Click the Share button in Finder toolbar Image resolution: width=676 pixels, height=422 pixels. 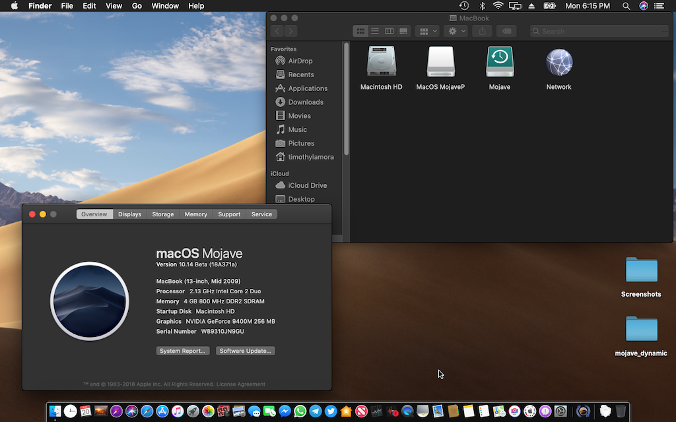pyautogui.click(x=483, y=31)
